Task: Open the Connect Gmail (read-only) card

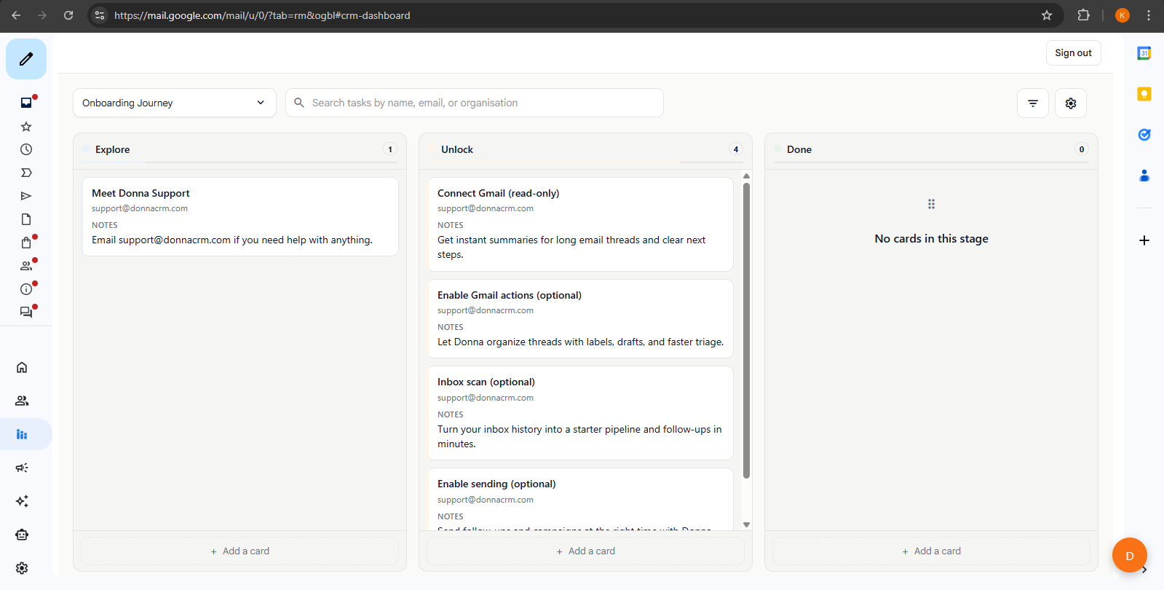Action: (581, 224)
